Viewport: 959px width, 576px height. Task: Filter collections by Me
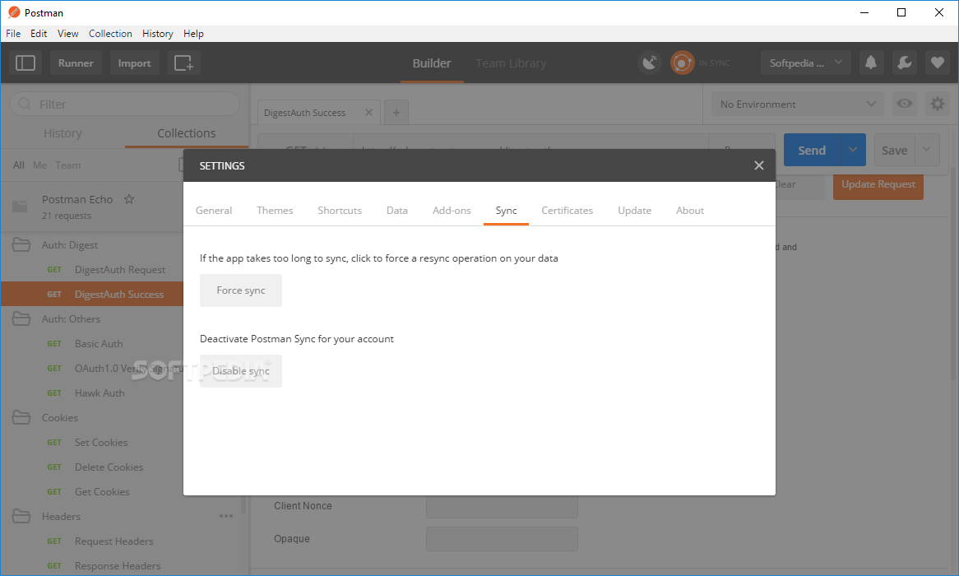(39, 165)
